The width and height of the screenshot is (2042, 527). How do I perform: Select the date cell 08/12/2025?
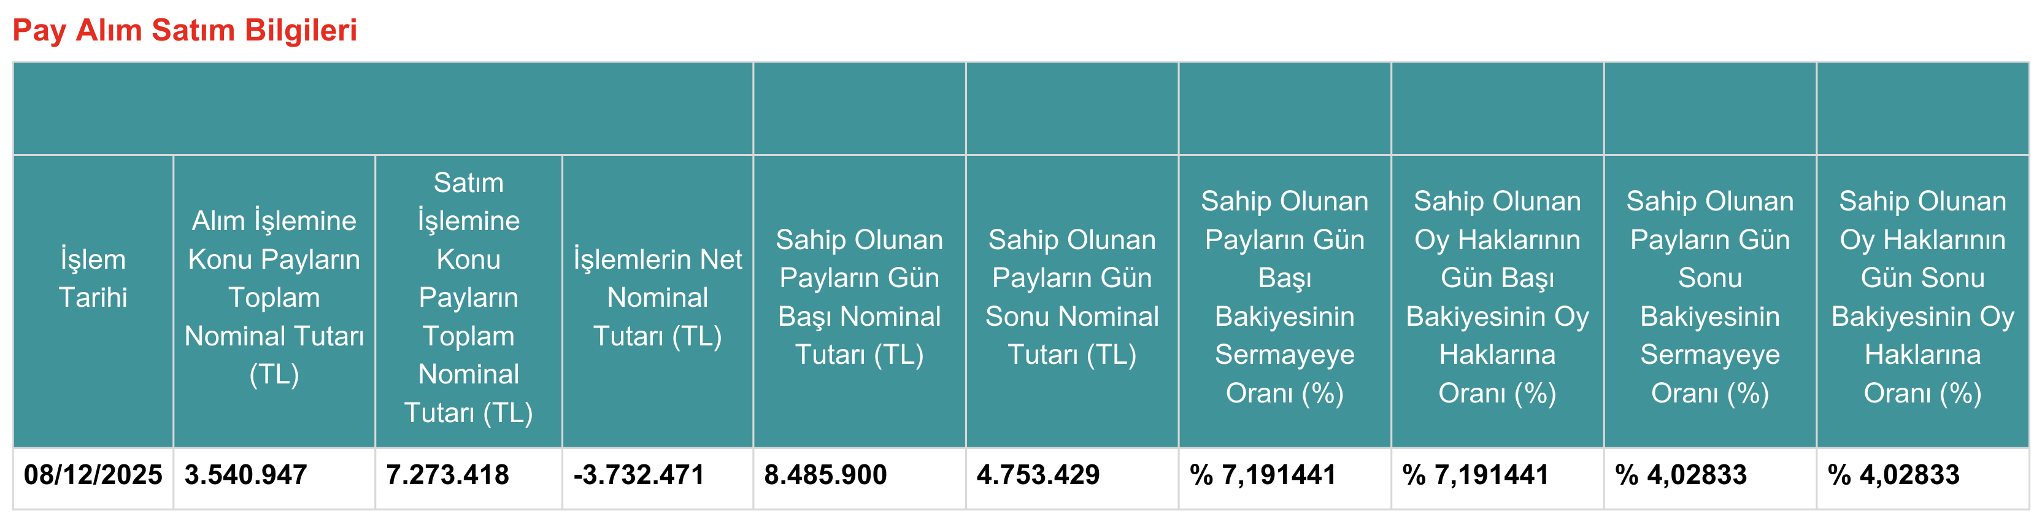93,475
